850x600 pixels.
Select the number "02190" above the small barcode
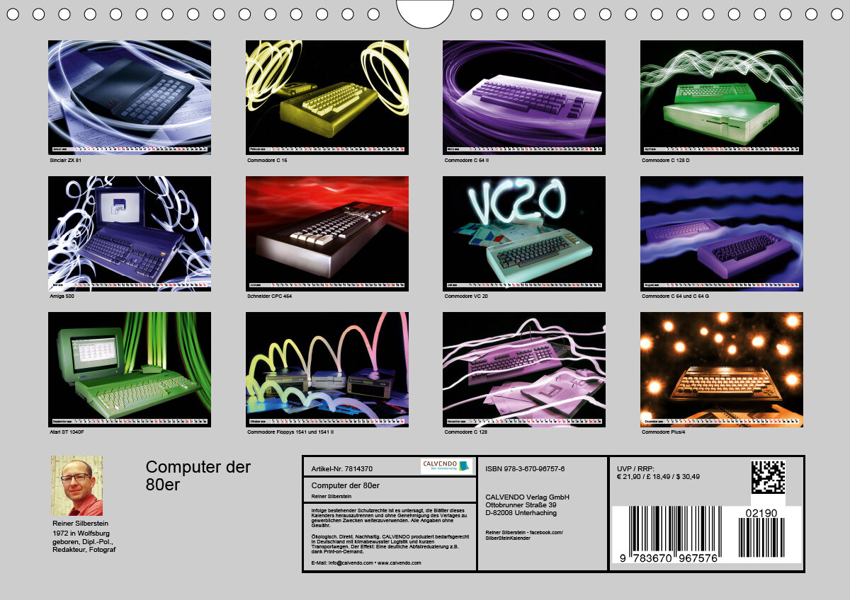761,513
